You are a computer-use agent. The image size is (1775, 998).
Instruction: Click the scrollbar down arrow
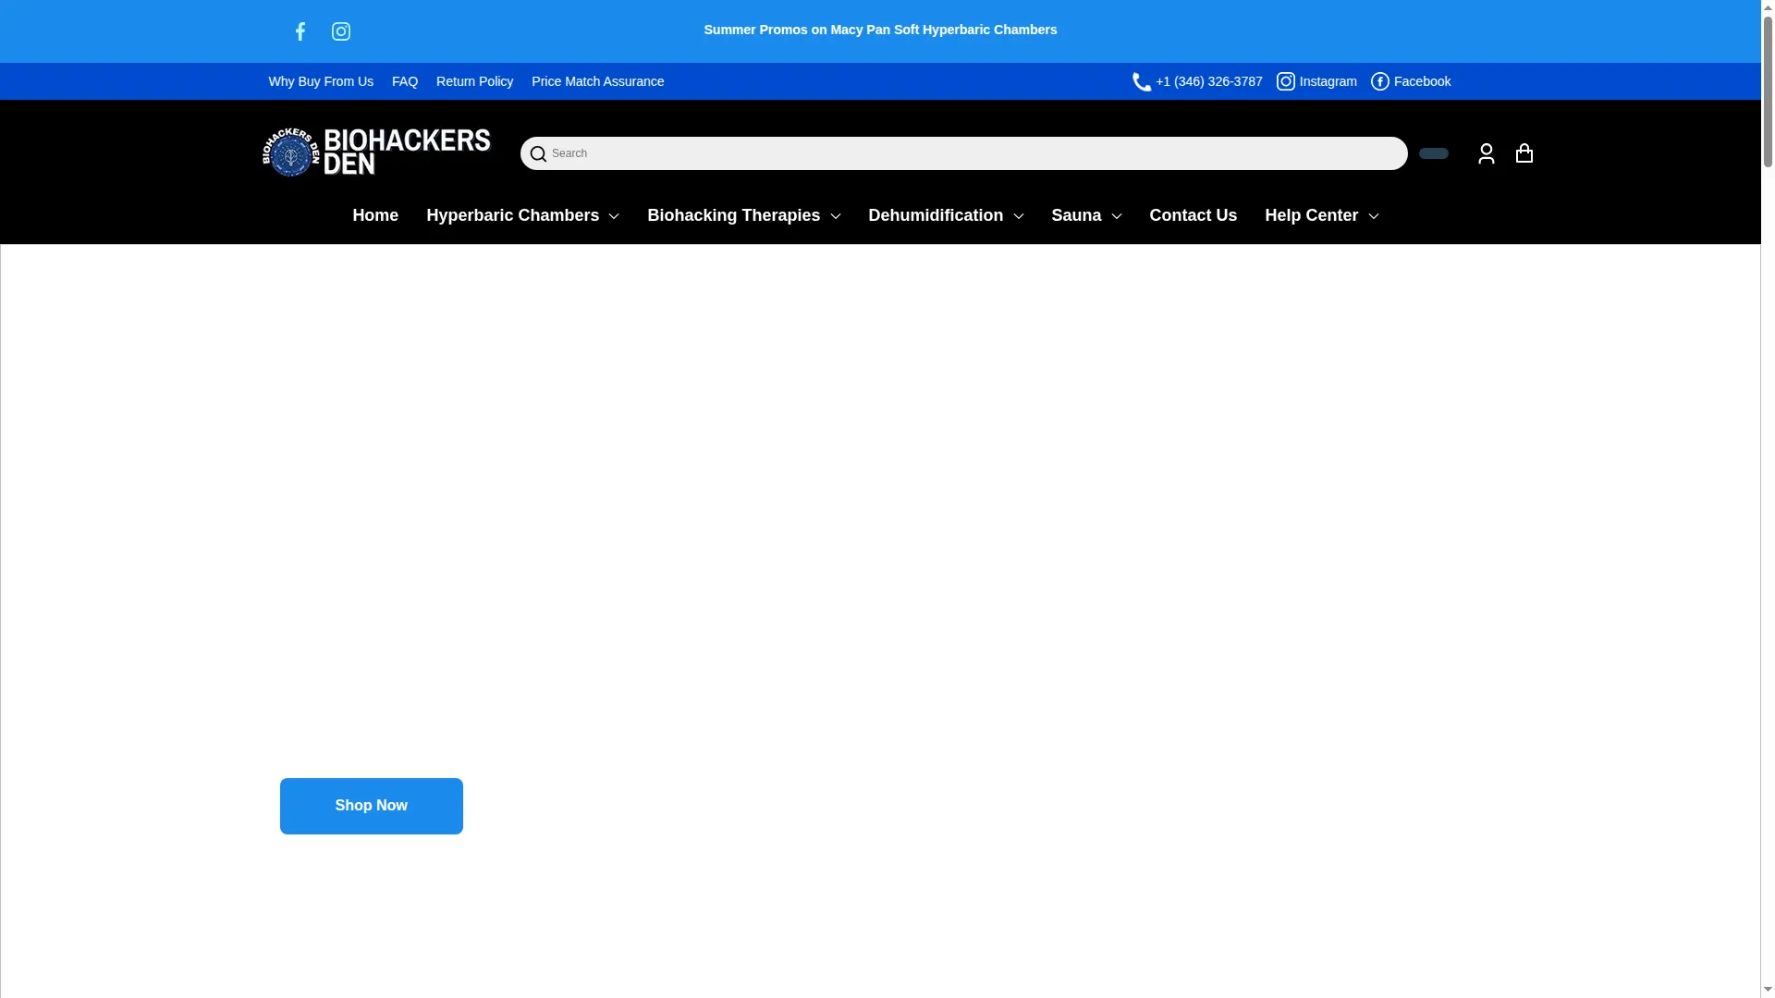tap(1768, 990)
